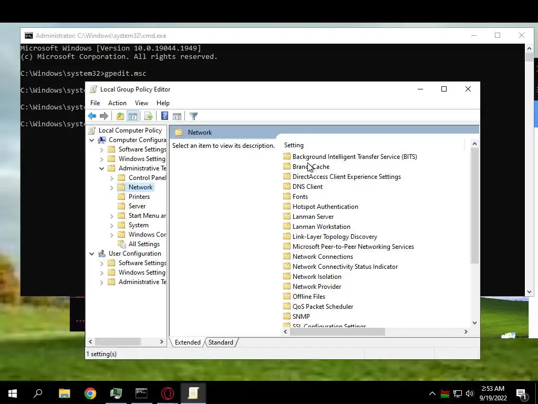Collapse the User Configuration node
538x404 pixels.
(91, 254)
